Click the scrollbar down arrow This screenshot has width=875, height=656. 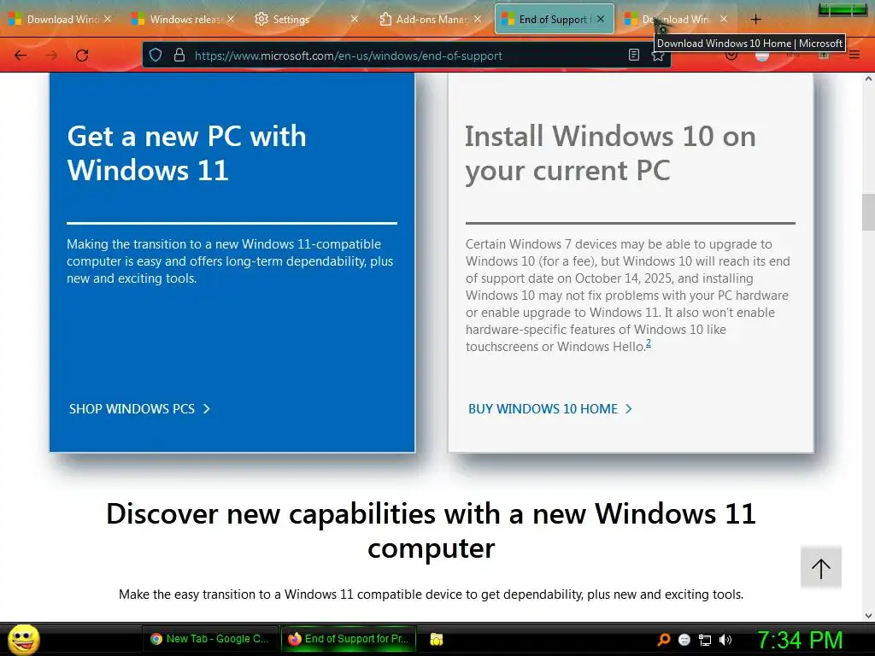868,615
